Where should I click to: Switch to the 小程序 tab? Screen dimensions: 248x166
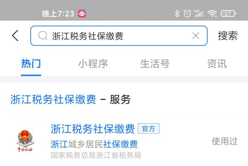point(93,64)
